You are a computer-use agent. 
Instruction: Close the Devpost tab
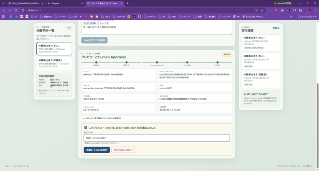pos(82,4)
